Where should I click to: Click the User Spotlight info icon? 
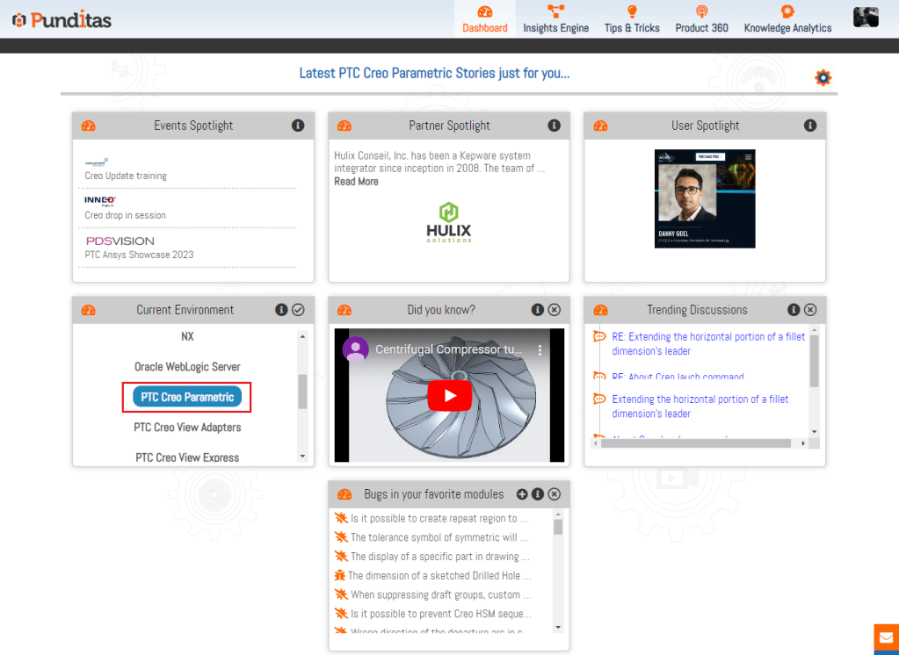(x=810, y=126)
